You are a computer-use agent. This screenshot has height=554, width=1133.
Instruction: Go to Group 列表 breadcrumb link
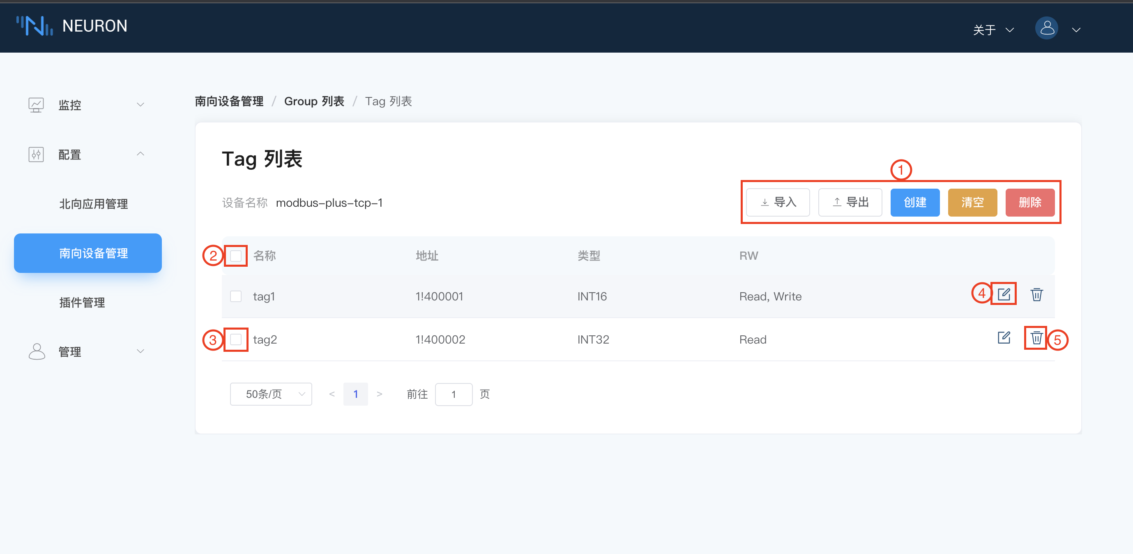(x=314, y=101)
